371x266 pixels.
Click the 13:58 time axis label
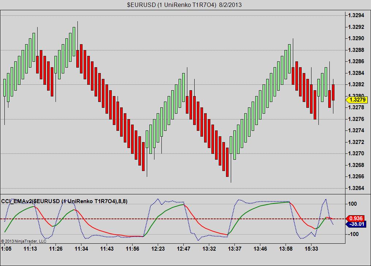coord(286,249)
